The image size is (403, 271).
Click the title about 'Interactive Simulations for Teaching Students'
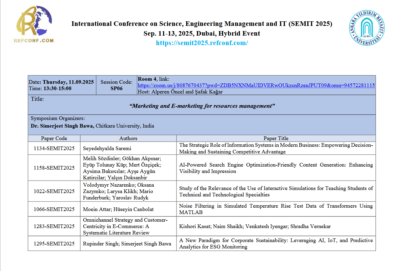(x=276, y=191)
